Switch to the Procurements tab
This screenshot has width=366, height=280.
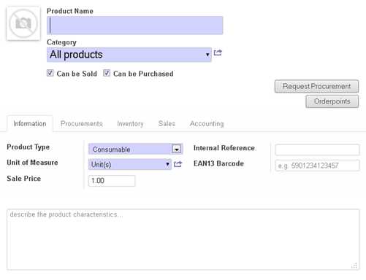[x=82, y=124]
